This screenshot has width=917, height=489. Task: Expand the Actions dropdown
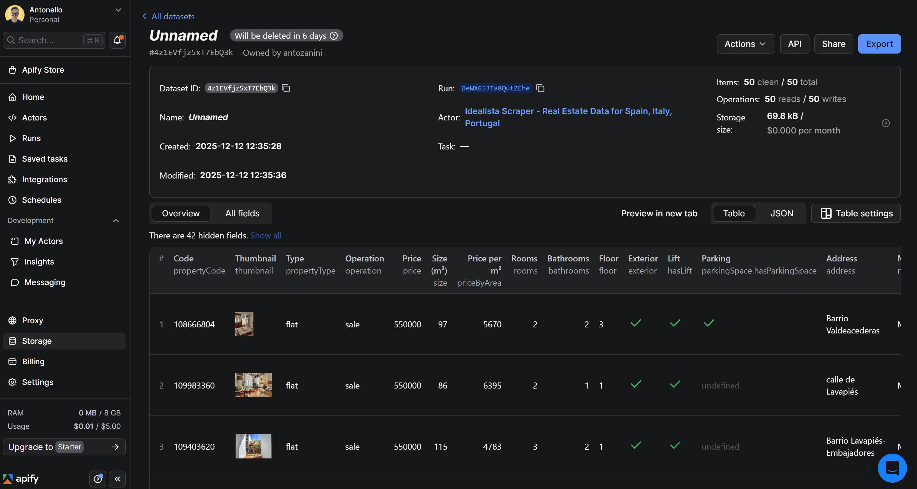point(745,44)
